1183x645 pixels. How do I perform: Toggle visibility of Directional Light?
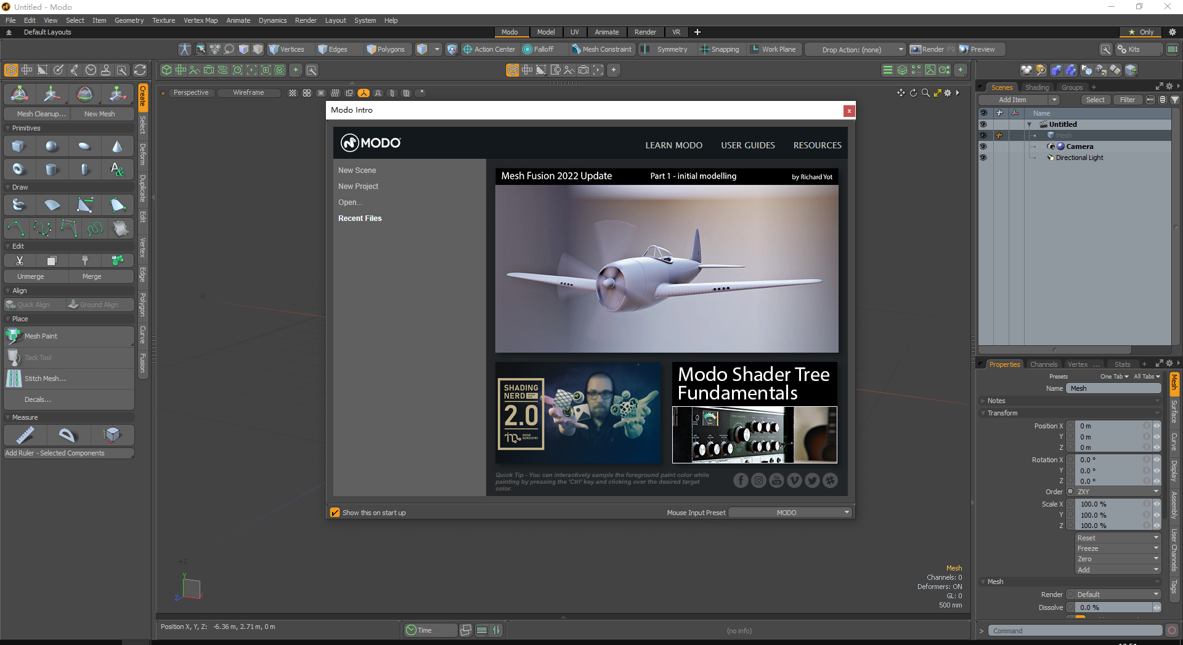(x=983, y=158)
